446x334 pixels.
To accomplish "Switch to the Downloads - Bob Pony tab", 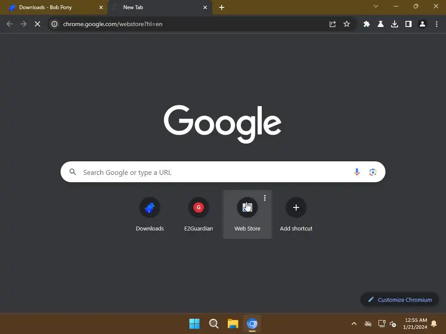I will click(54, 7).
